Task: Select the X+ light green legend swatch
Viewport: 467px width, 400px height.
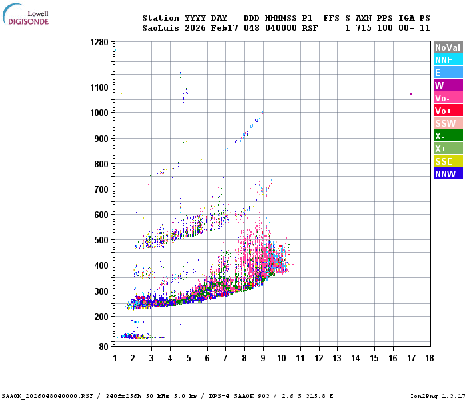Action: tap(448, 148)
